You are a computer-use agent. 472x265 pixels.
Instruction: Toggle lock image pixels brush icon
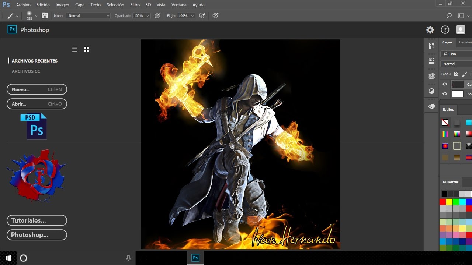coord(464,74)
